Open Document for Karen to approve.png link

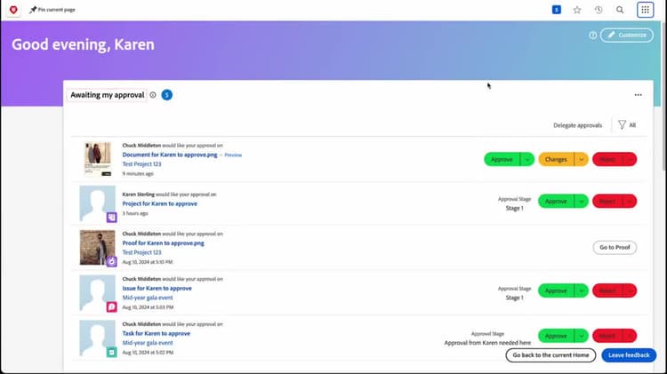170,155
